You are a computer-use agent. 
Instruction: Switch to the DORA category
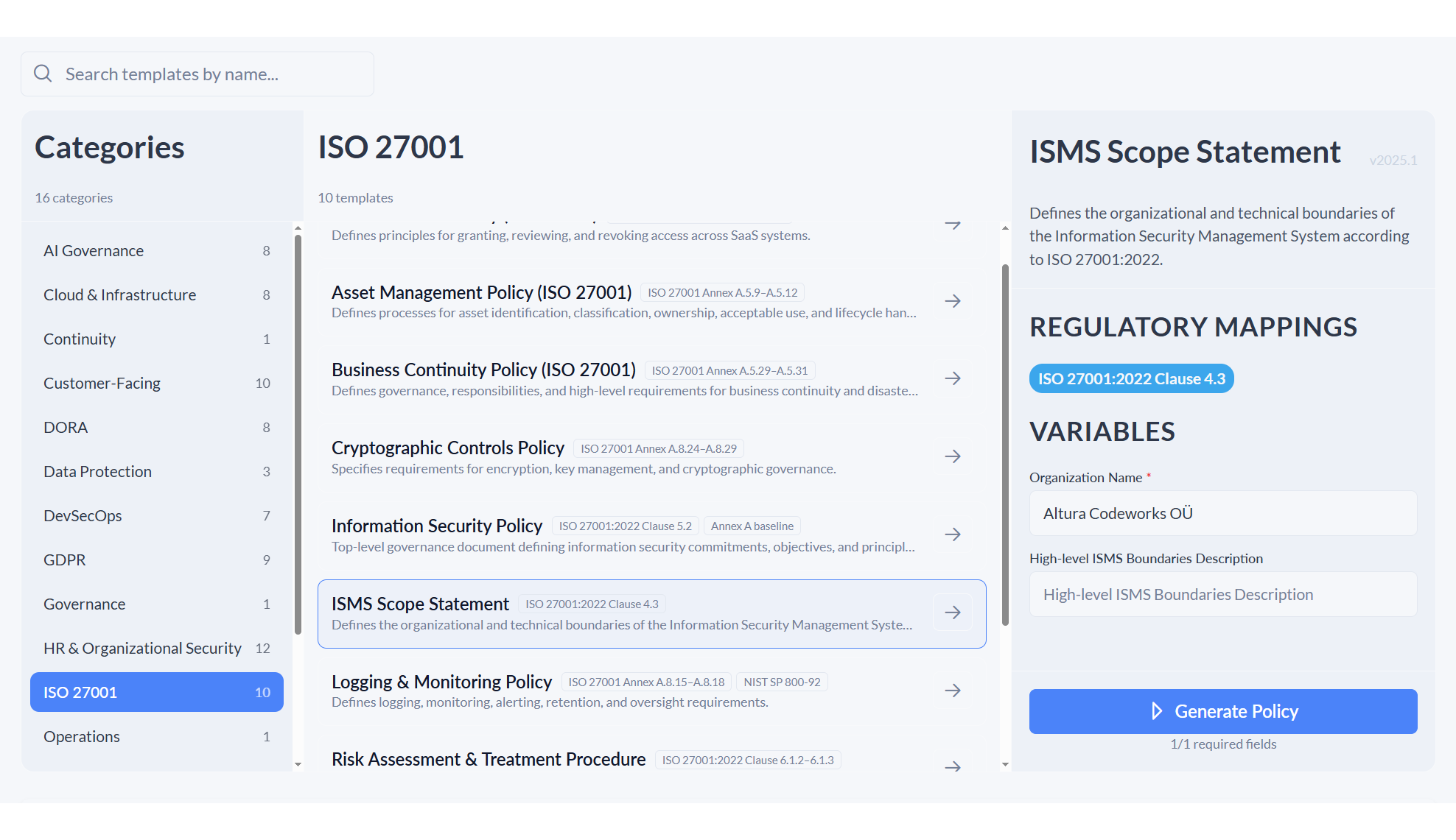[x=156, y=427]
